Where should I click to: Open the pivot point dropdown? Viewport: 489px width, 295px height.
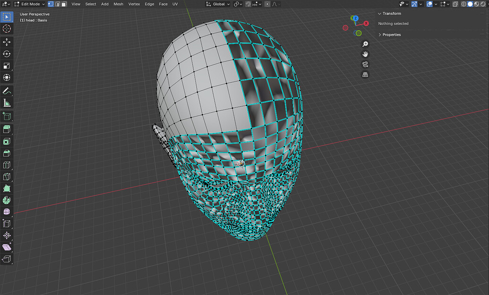click(238, 4)
